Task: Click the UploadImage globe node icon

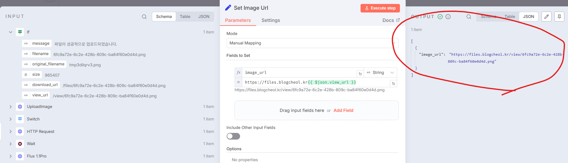Action: coord(20,107)
